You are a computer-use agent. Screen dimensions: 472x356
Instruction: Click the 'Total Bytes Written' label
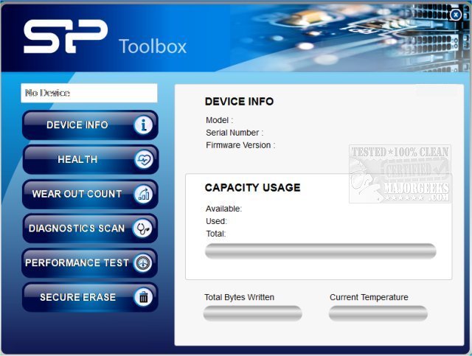pos(239,297)
